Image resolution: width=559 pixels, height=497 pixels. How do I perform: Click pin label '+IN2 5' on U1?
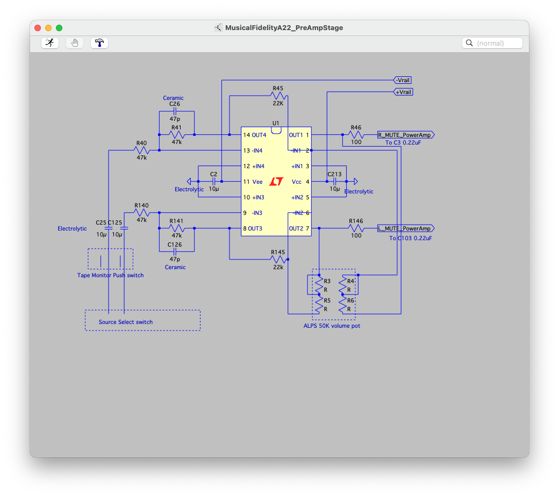(300, 197)
